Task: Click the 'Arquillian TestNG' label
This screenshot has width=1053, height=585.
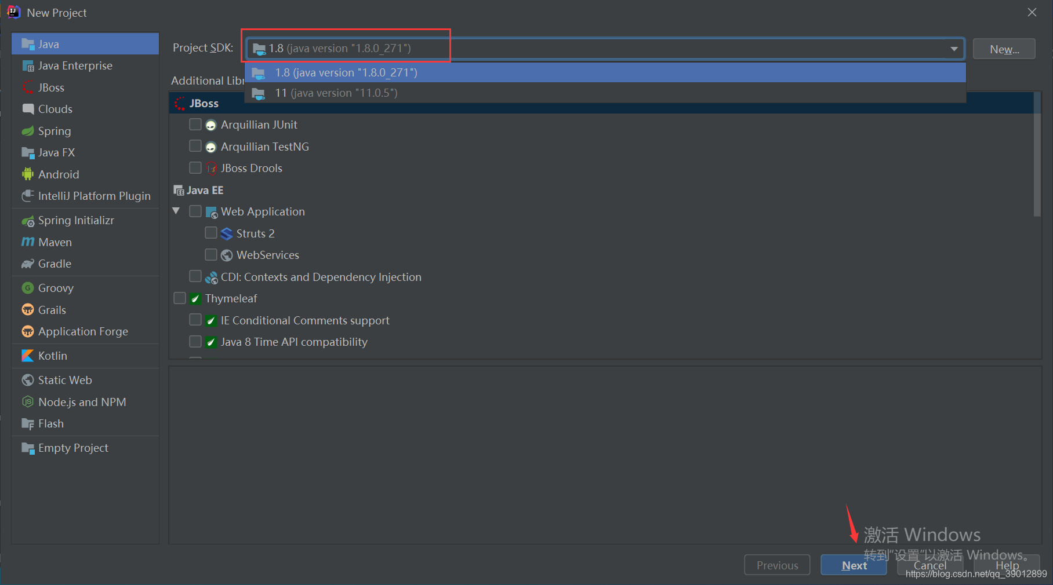Action: pyautogui.click(x=264, y=147)
